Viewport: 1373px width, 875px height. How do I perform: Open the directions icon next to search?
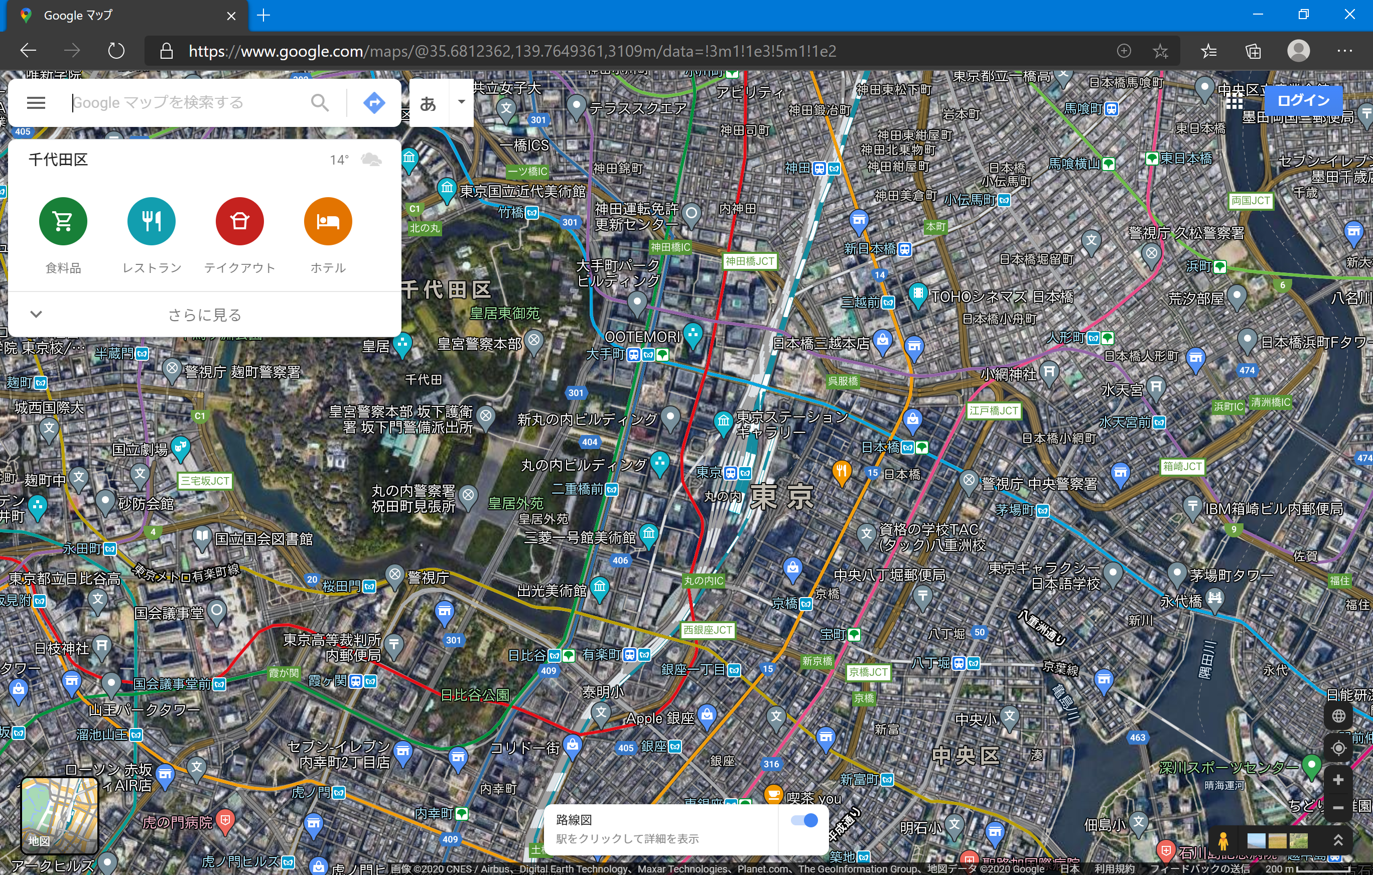coord(373,103)
